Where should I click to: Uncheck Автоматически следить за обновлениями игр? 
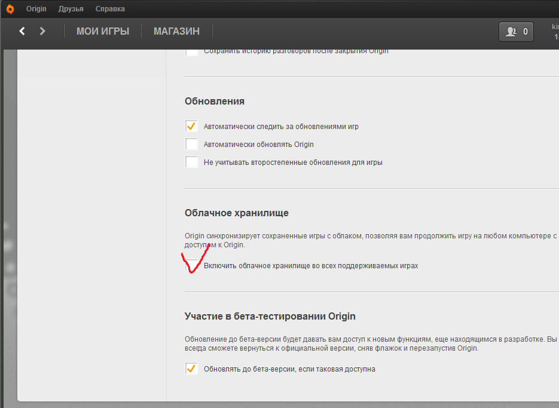[191, 126]
